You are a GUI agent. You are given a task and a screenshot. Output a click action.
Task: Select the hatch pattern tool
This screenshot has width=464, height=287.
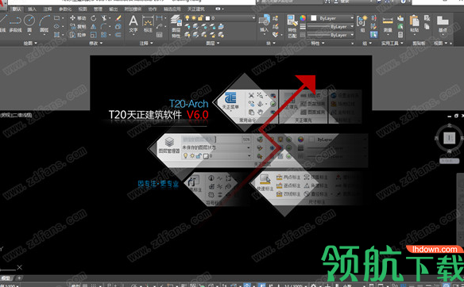click(x=57, y=35)
